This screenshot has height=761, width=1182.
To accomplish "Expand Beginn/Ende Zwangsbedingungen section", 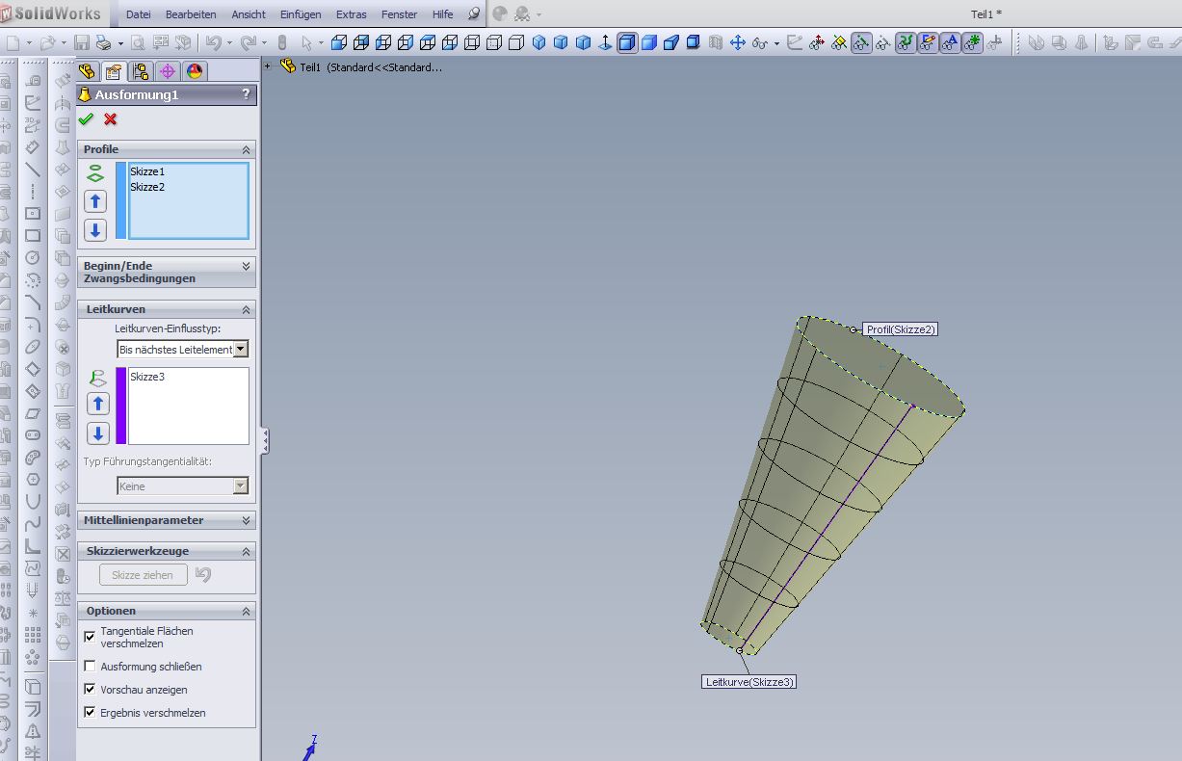I will pos(246,266).
